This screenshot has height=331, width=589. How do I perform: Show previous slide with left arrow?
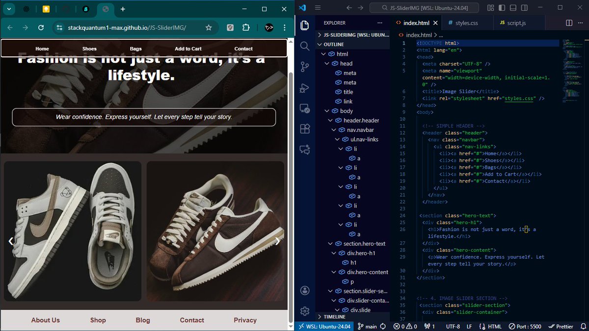pos(11,241)
